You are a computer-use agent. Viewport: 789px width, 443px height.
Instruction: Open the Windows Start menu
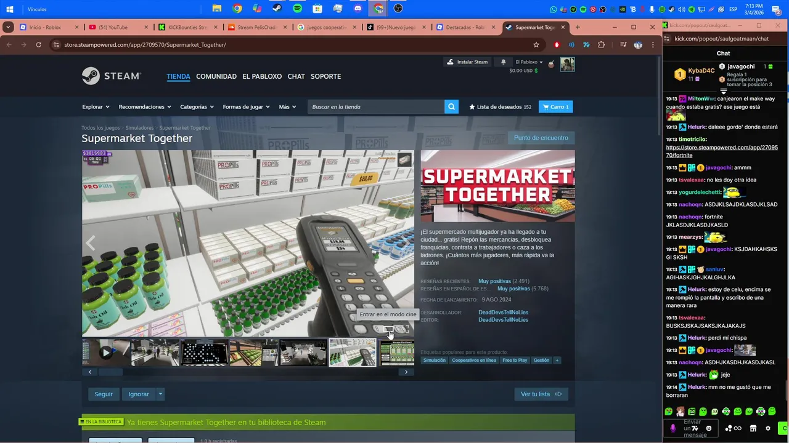coord(10,9)
